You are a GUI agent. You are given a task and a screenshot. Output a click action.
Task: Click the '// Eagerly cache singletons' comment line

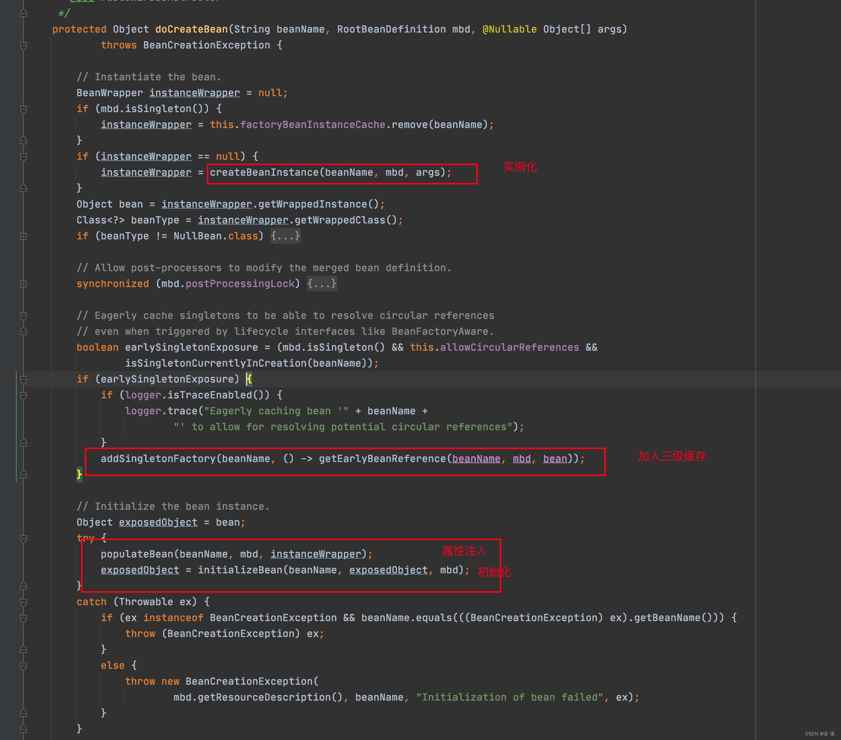click(x=286, y=315)
